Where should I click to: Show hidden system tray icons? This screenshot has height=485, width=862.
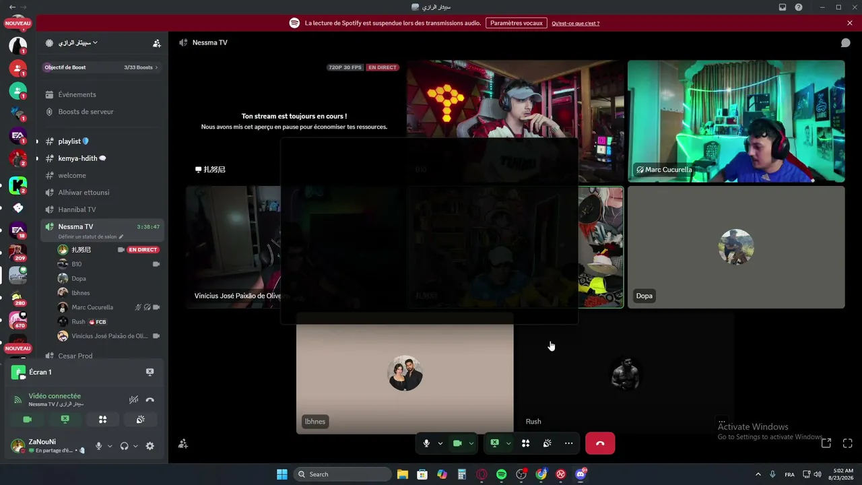[x=758, y=474]
